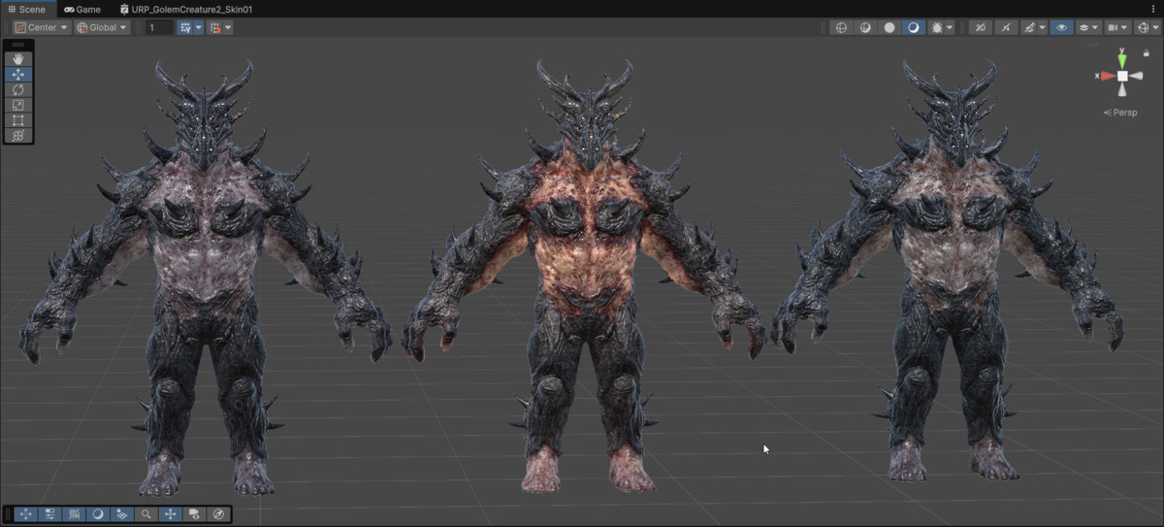Select shaded draw mode sphere icon

tap(914, 28)
